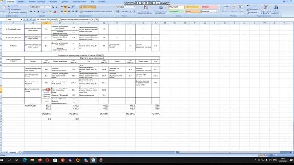Click the Вырезать (Cut) command
The height and width of the screenshot is (165, 294).
(x=13, y=6)
